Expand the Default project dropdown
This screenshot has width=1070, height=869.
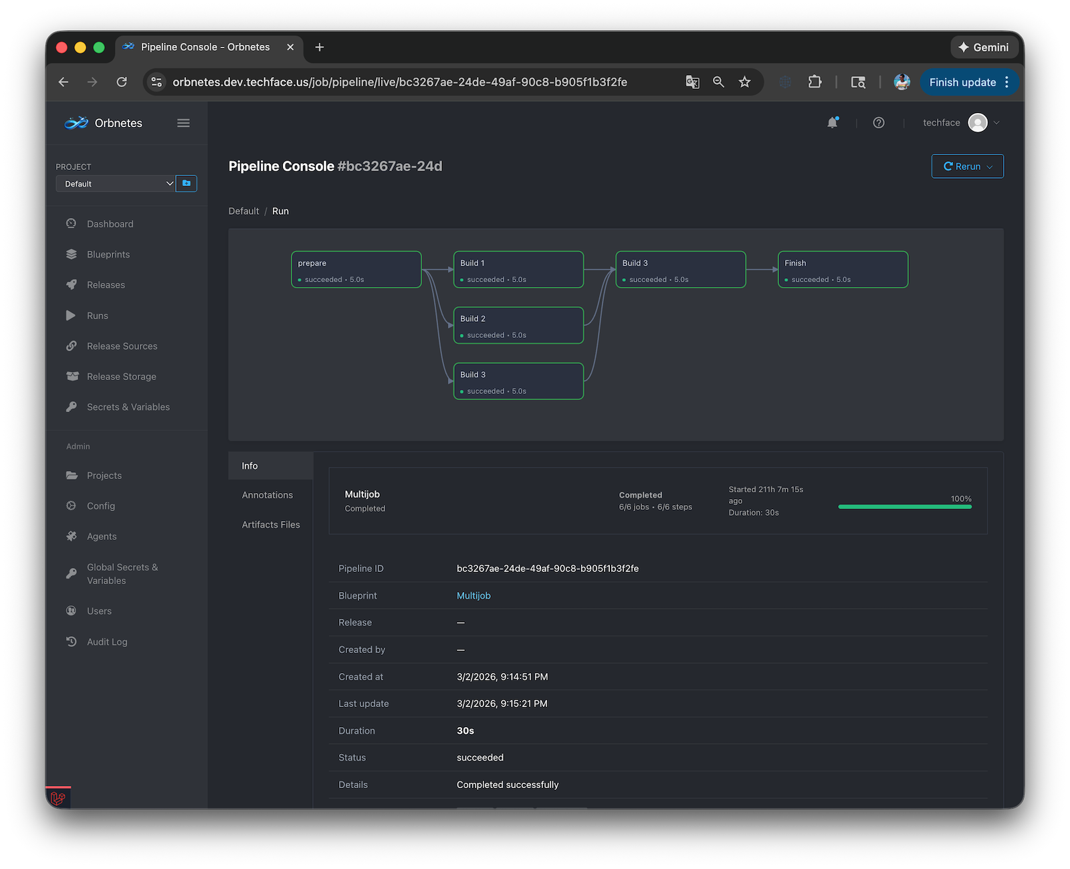(115, 183)
